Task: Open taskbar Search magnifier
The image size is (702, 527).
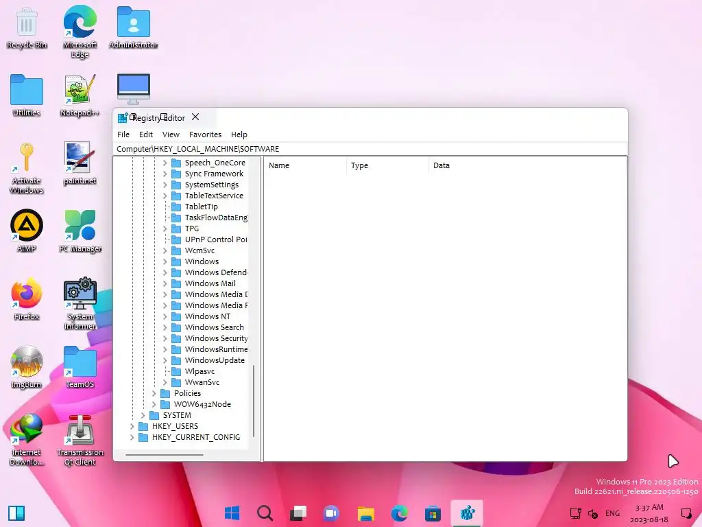Action: click(265, 513)
